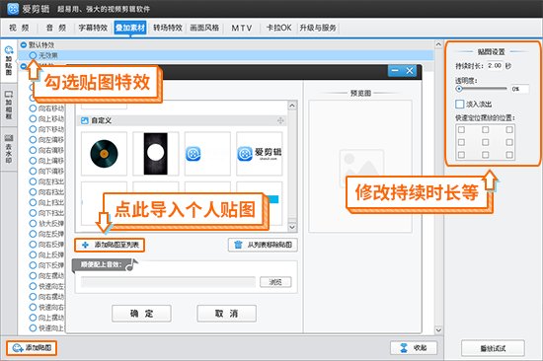Click the 收起 collapse icon
This screenshot has width=543, height=361.
click(404, 348)
